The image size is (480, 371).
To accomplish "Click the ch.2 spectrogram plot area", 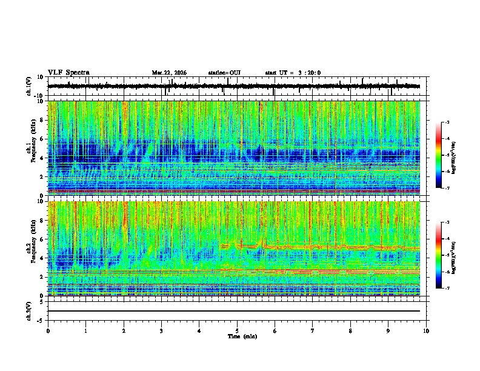I will 234,249.
